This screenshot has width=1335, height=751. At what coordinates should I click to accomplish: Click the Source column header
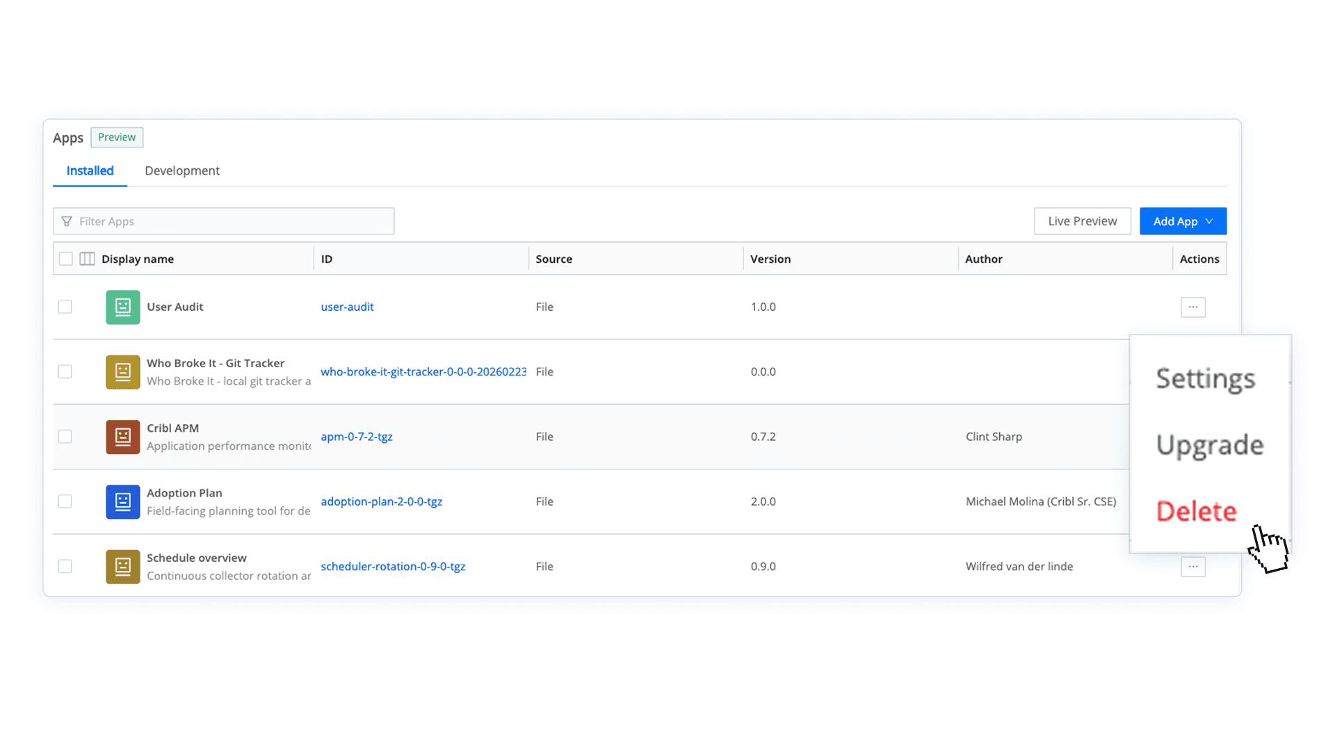553,259
